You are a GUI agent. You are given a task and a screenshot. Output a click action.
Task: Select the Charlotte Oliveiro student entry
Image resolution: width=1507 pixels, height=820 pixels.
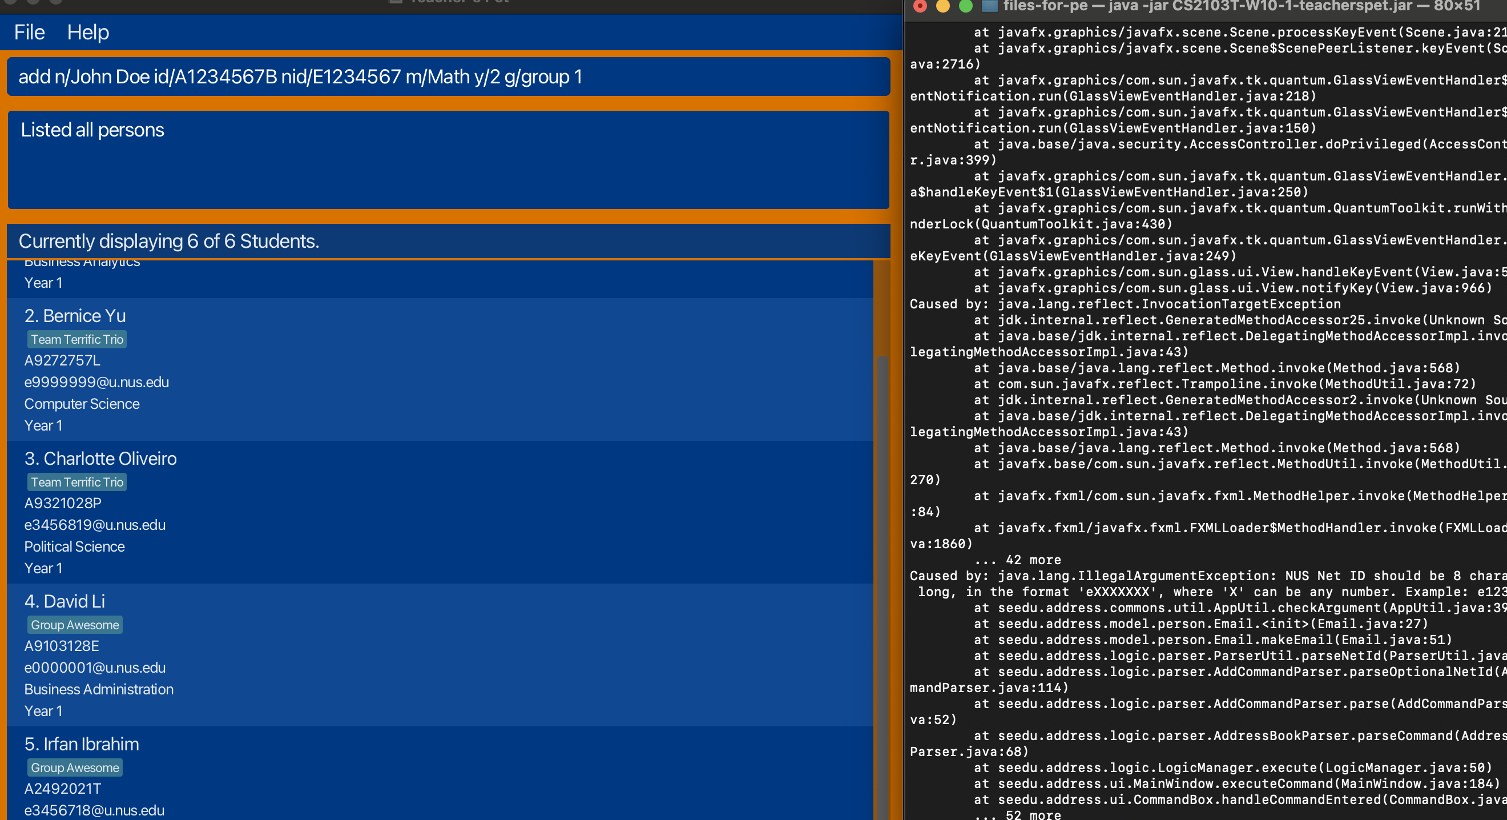[439, 513]
